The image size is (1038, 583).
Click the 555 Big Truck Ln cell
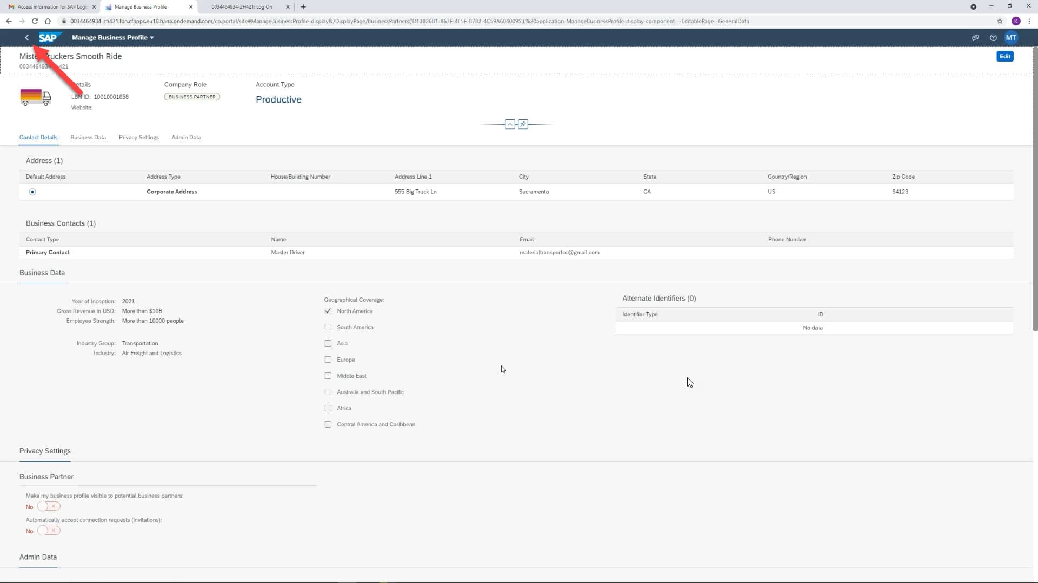point(415,192)
